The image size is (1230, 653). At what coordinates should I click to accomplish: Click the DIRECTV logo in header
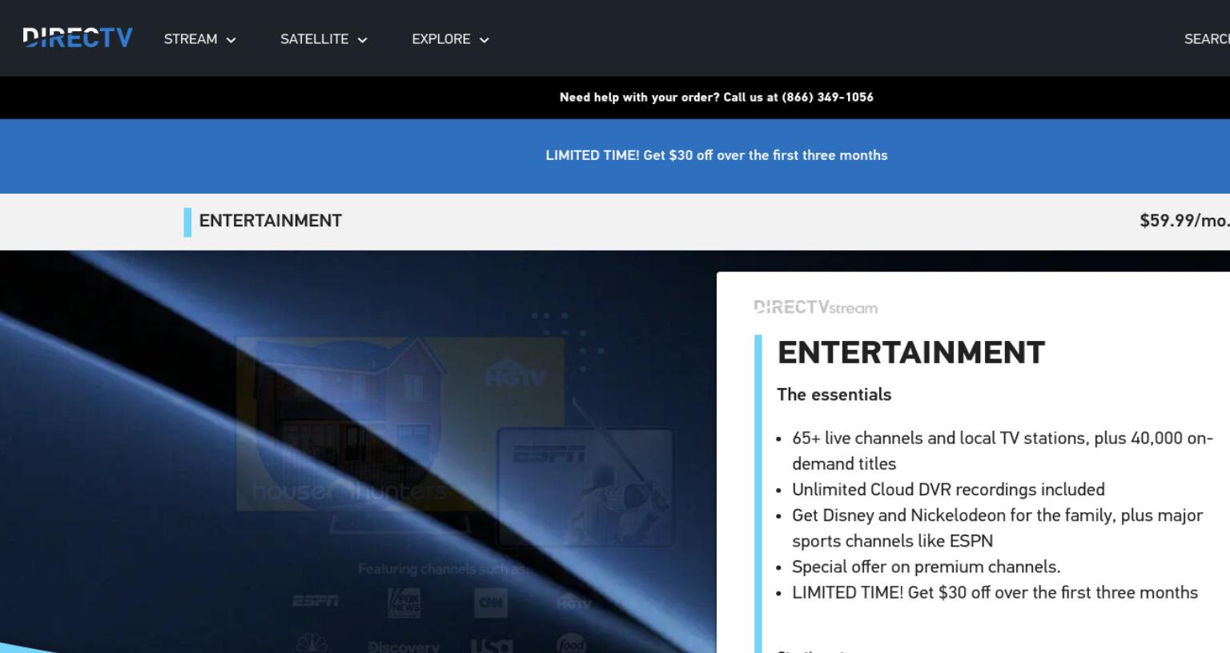(x=78, y=38)
